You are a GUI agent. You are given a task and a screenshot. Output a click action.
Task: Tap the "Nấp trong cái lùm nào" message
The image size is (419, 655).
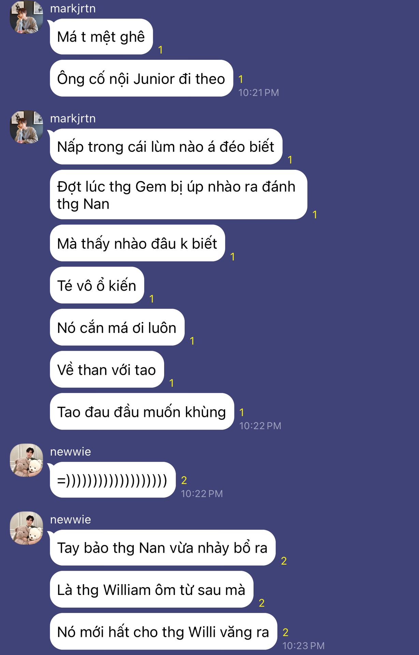pyautogui.click(x=166, y=147)
